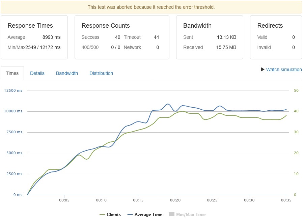This screenshot has width=303, height=220.
Task: Switch to the Details tab
Action: tap(37, 73)
